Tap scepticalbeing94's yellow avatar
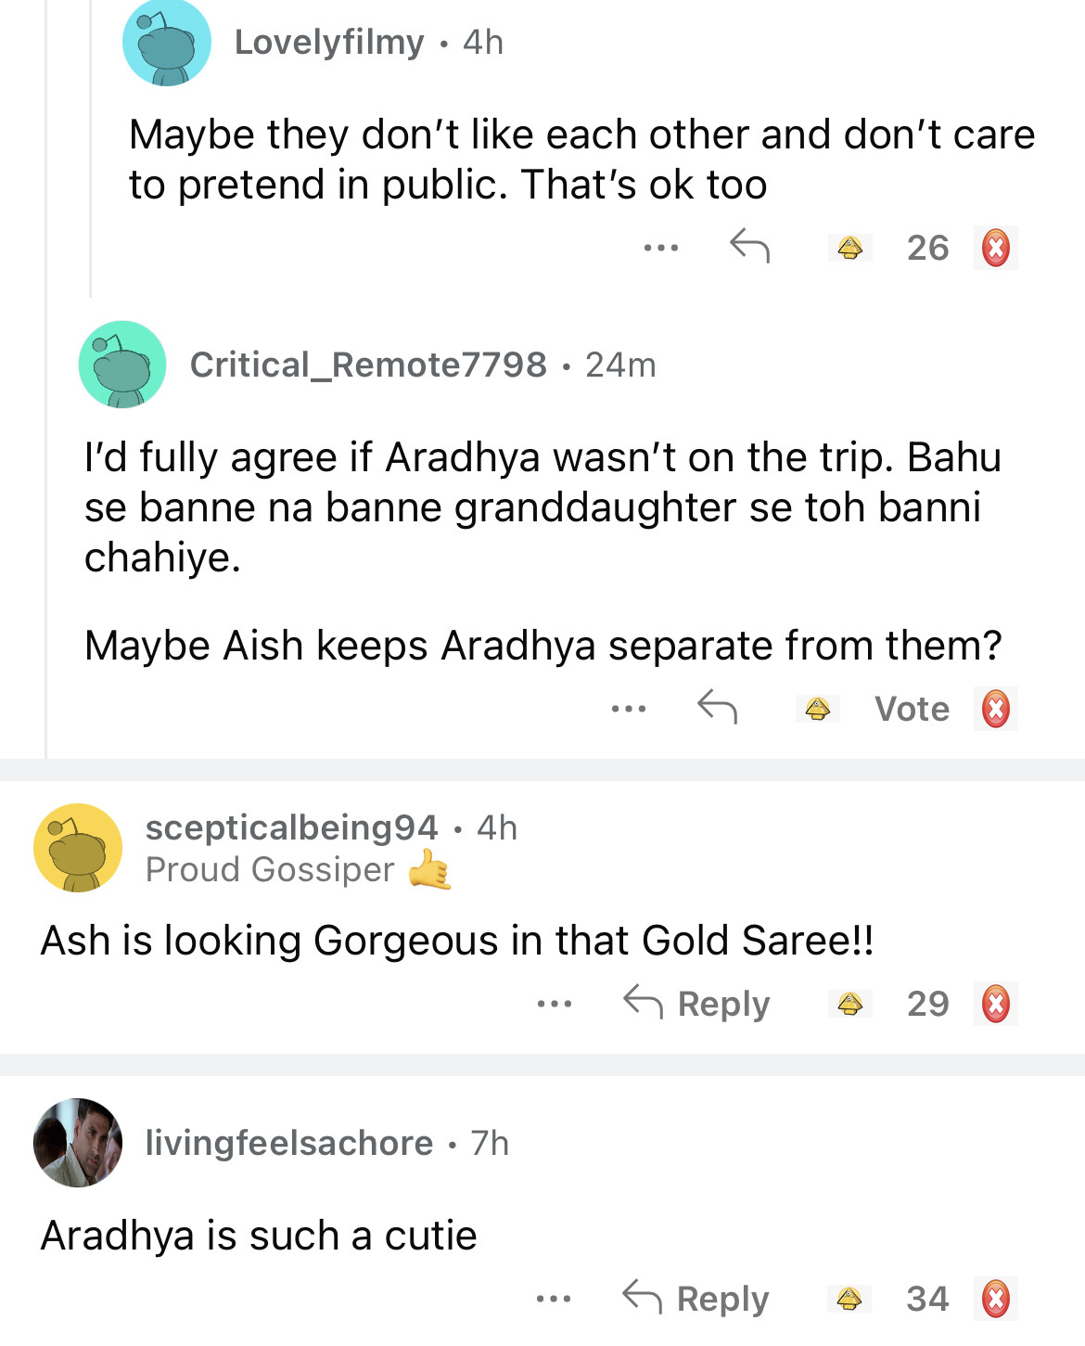The width and height of the screenshot is (1085, 1346). (78, 848)
